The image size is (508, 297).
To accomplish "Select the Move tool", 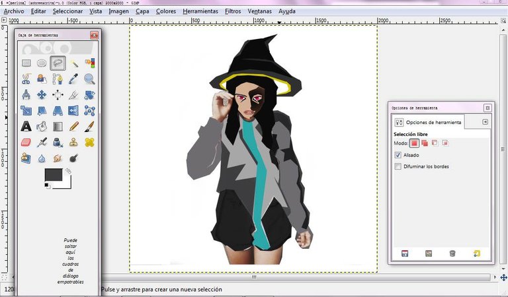I will (42, 94).
